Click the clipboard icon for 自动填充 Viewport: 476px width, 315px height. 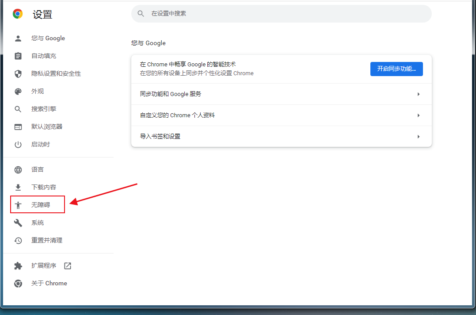pos(18,56)
